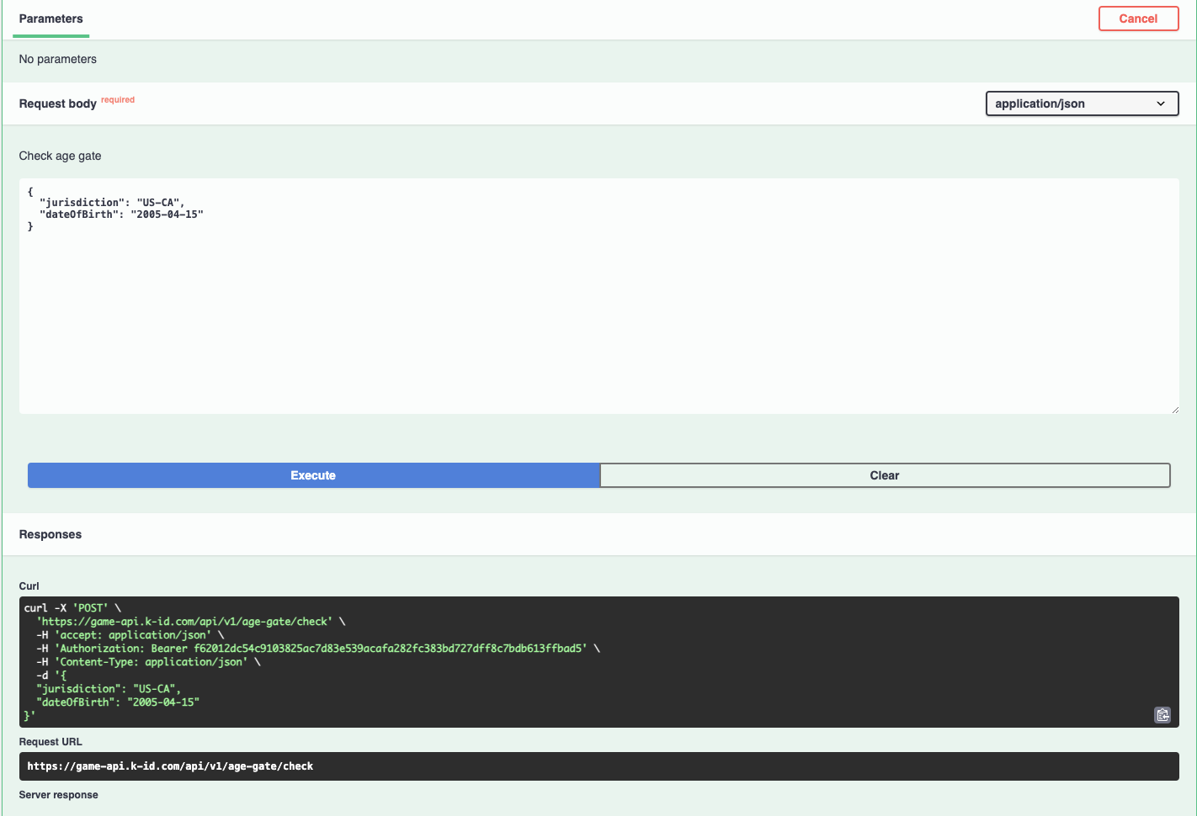The image size is (1197, 816).
Task: Clear the executed response
Action: coord(884,475)
